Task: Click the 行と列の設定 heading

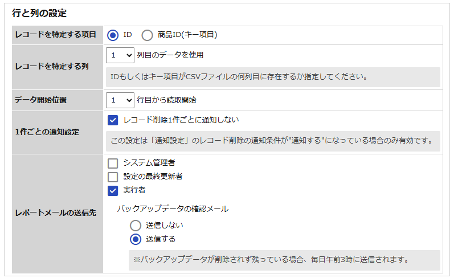Action: [39, 13]
